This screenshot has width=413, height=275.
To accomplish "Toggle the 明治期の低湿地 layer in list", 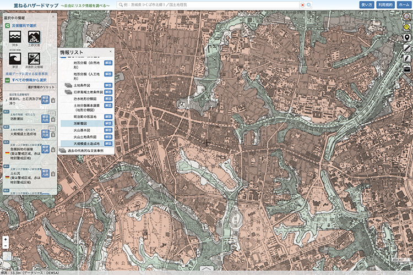I will tap(86, 117).
